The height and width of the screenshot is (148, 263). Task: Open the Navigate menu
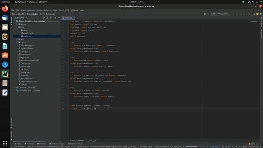click(x=31, y=10)
